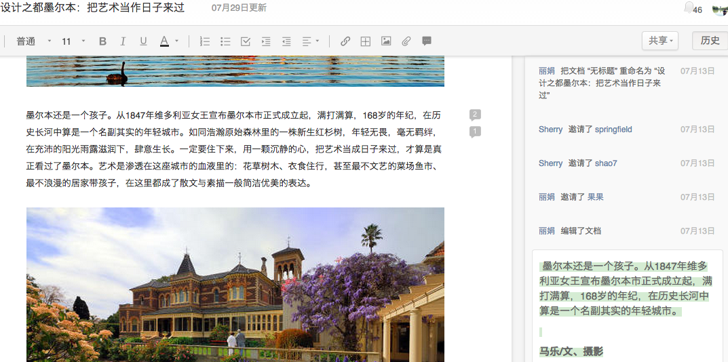The width and height of the screenshot is (728, 362).
Task: Click 丽娟 in the 编辑了文档 entry
Action: pos(546,231)
